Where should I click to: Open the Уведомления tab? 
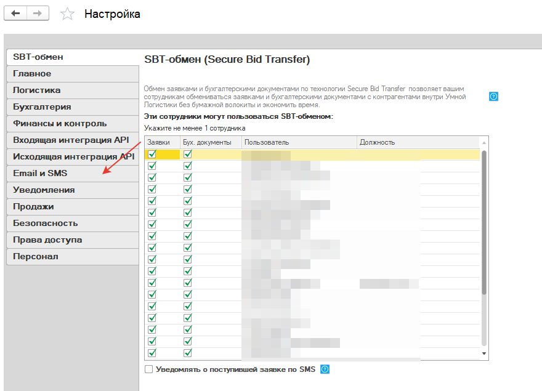click(73, 190)
